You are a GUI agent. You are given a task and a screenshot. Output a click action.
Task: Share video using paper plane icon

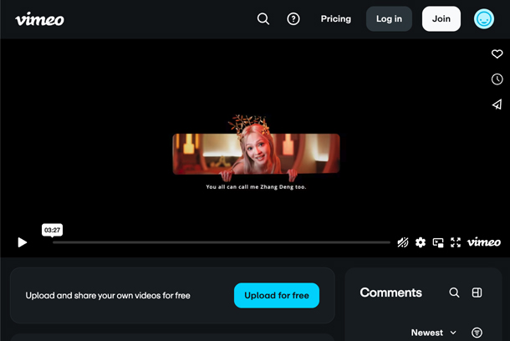(497, 104)
